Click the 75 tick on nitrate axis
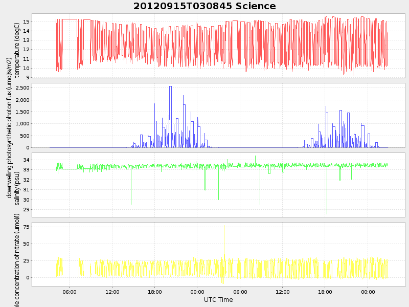Screen dimensions: 409x307 point(26,227)
